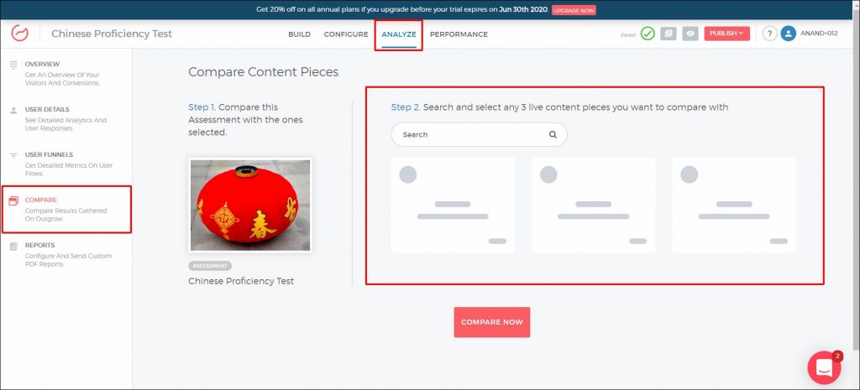
Task: Click the red lantern assessment thumbnail
Action: point(250,205)
